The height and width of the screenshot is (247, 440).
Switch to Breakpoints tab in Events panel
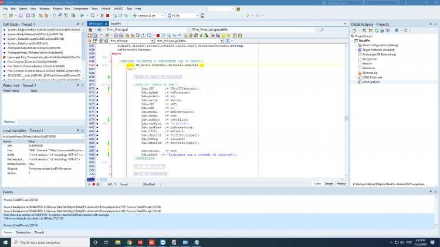pos(23,232)
